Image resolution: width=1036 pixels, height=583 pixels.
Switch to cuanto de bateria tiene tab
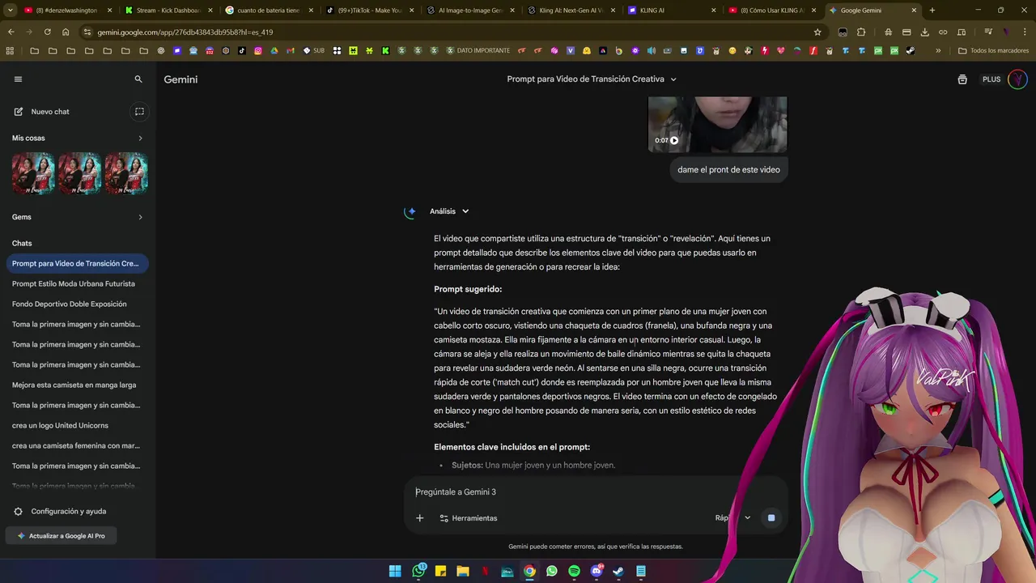268,11
